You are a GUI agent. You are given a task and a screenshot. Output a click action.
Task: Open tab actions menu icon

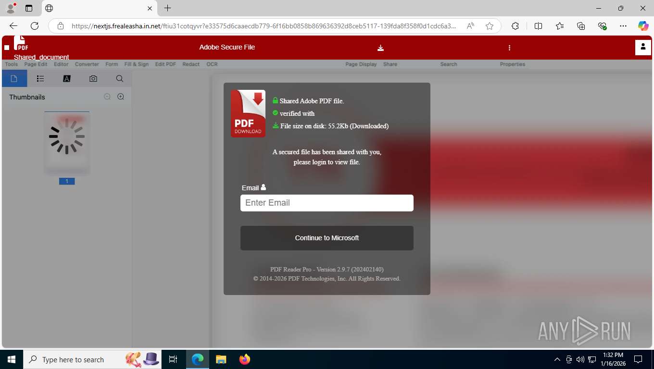pos(29,8)
